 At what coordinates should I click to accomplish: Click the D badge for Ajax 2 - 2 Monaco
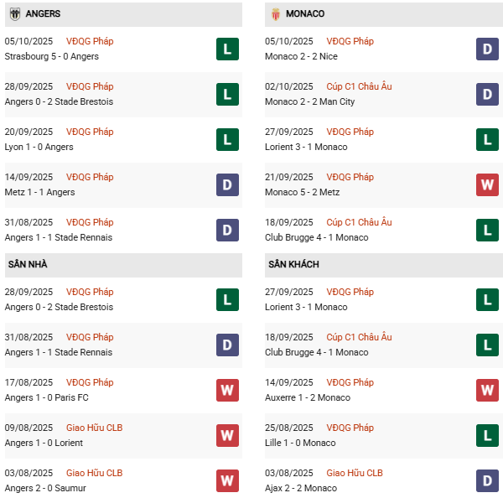(488, 481)
